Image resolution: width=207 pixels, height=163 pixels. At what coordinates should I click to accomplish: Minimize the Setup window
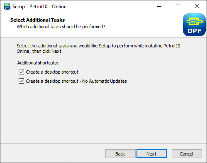pyautogui.click(x=159, y=6)
